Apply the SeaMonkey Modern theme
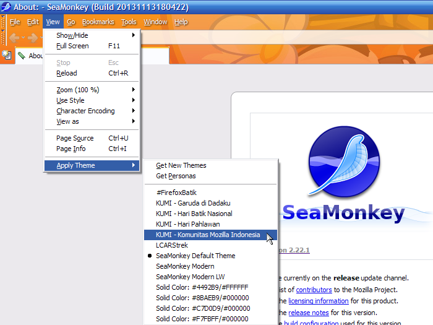Screen dimensions: 433x325 tap(210, 266)
